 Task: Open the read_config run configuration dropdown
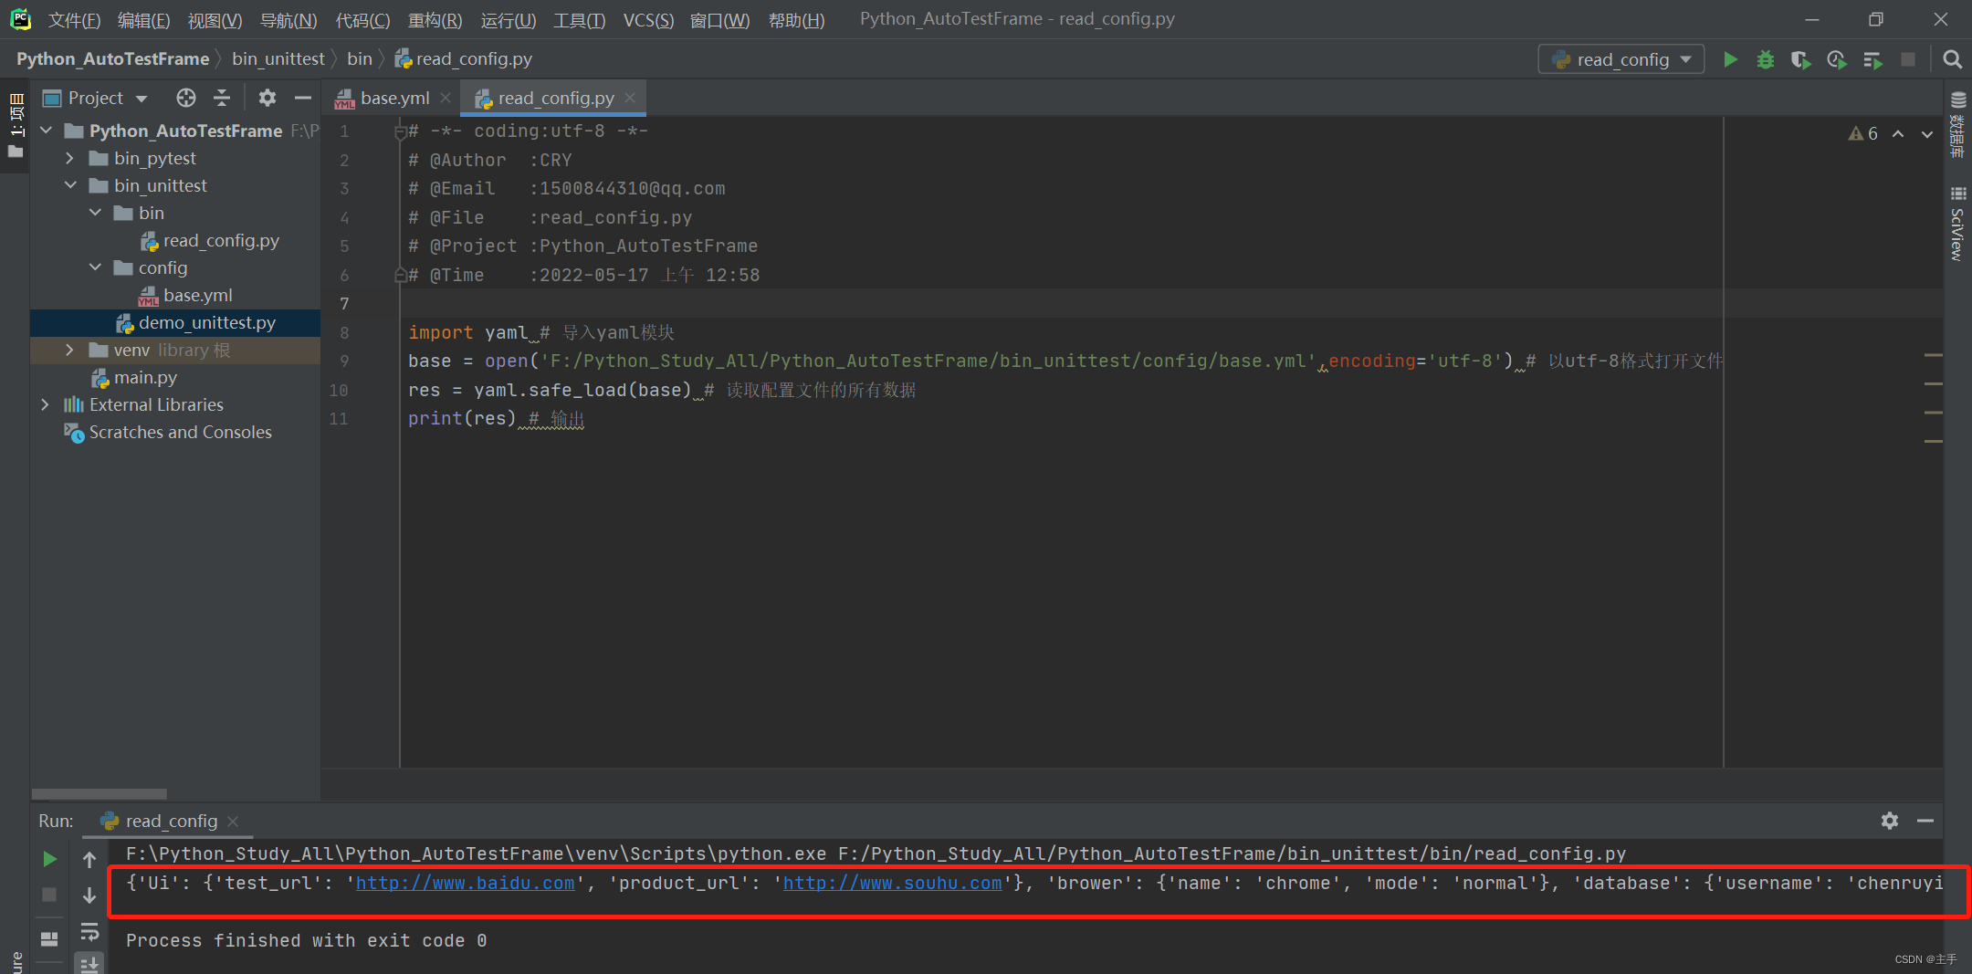point(1683,58)
